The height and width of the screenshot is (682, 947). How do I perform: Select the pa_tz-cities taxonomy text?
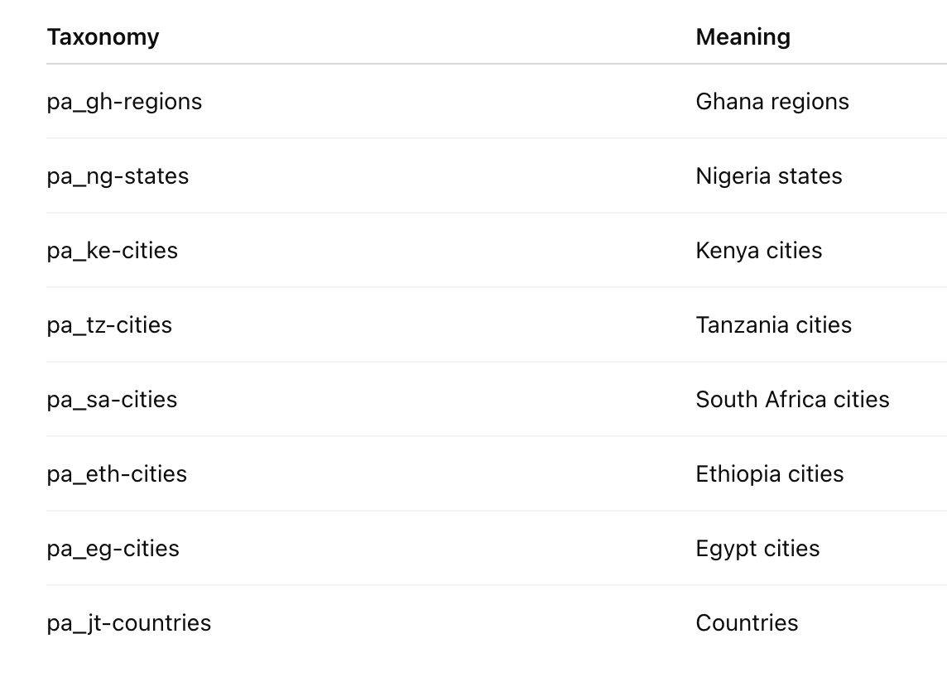click(x=109, y=325)
